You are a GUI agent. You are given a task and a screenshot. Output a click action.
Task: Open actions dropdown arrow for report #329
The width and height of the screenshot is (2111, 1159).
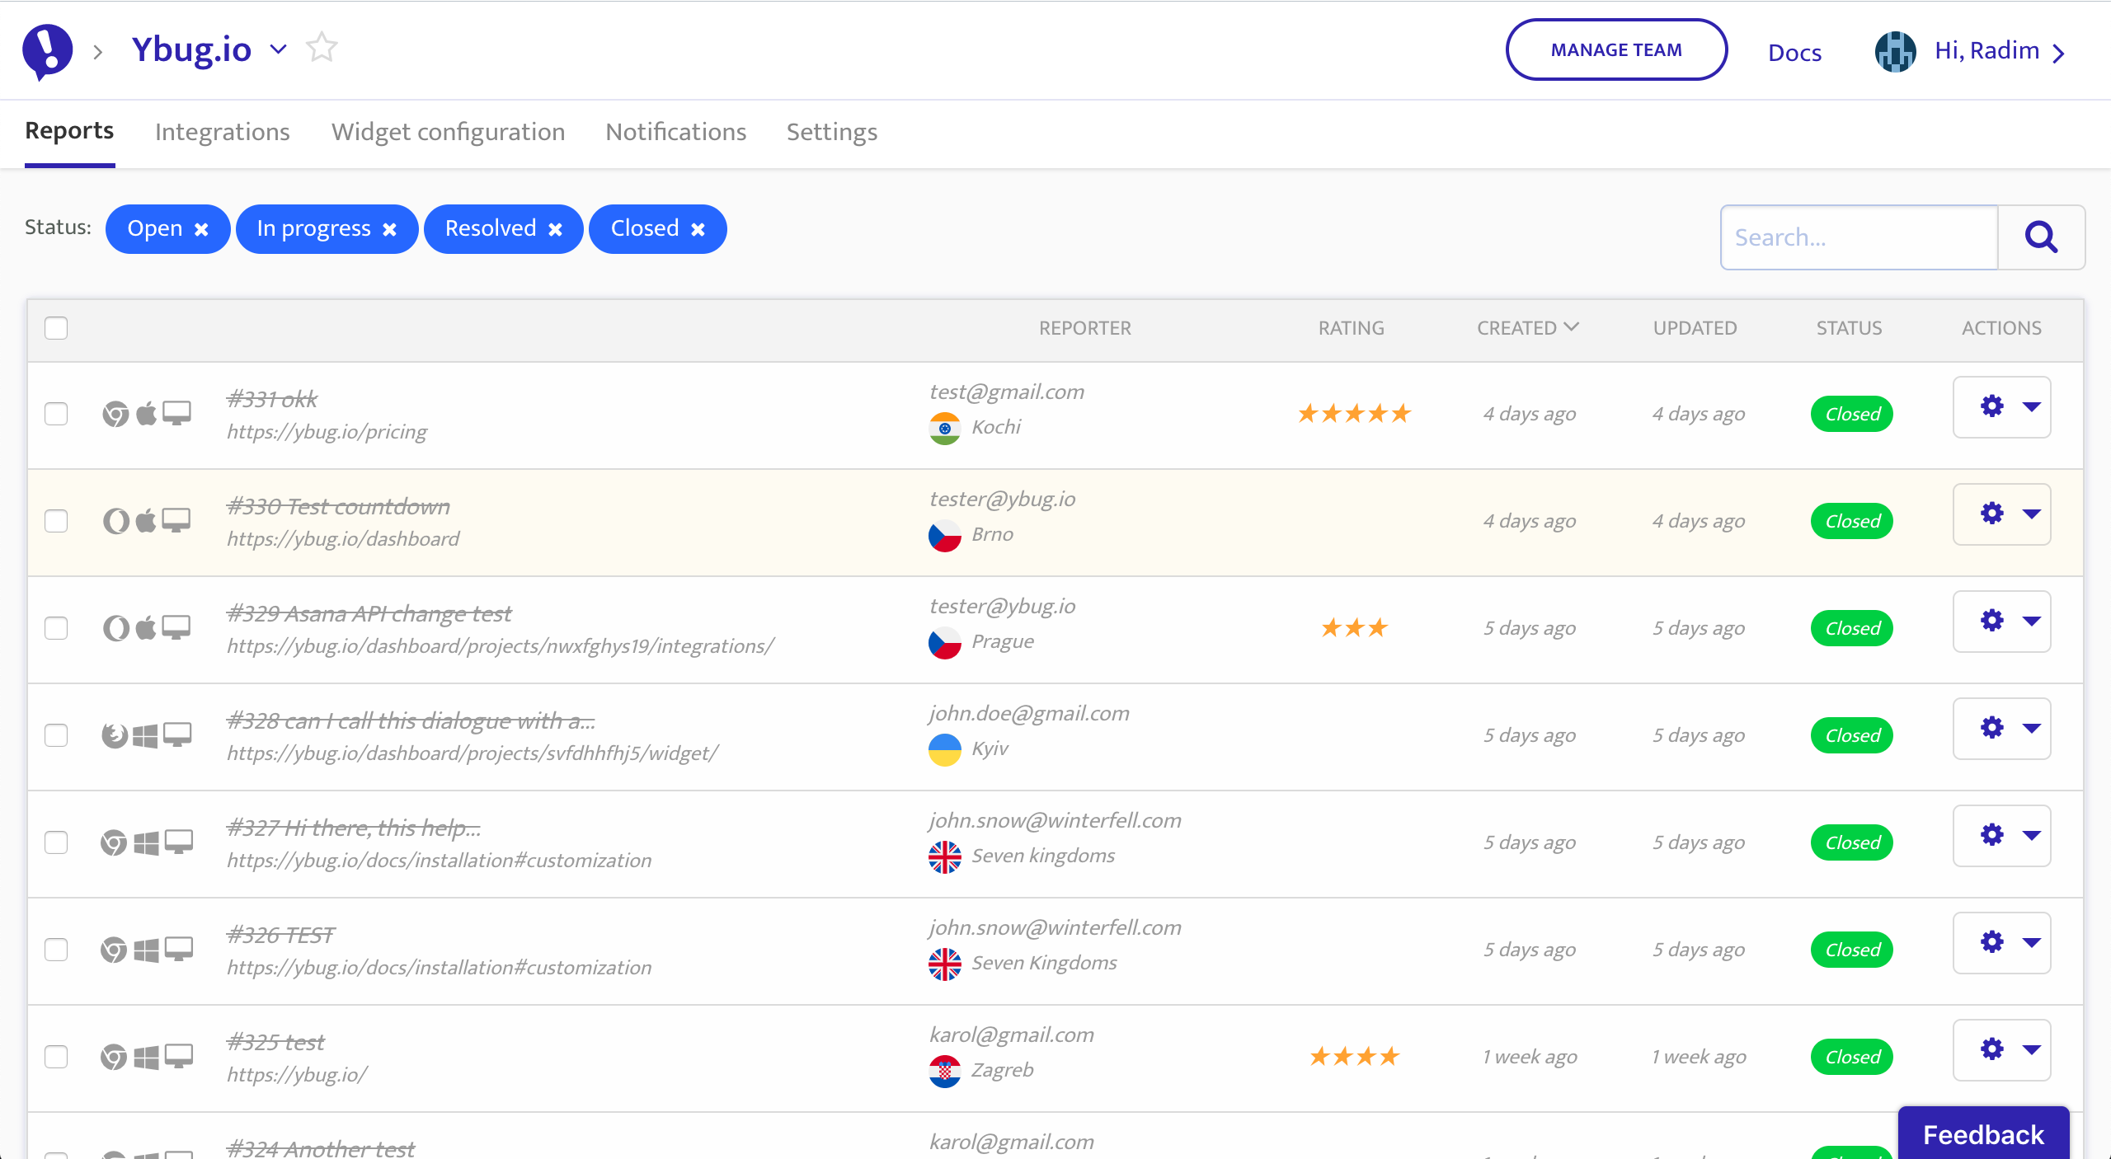click(2031, 621)
